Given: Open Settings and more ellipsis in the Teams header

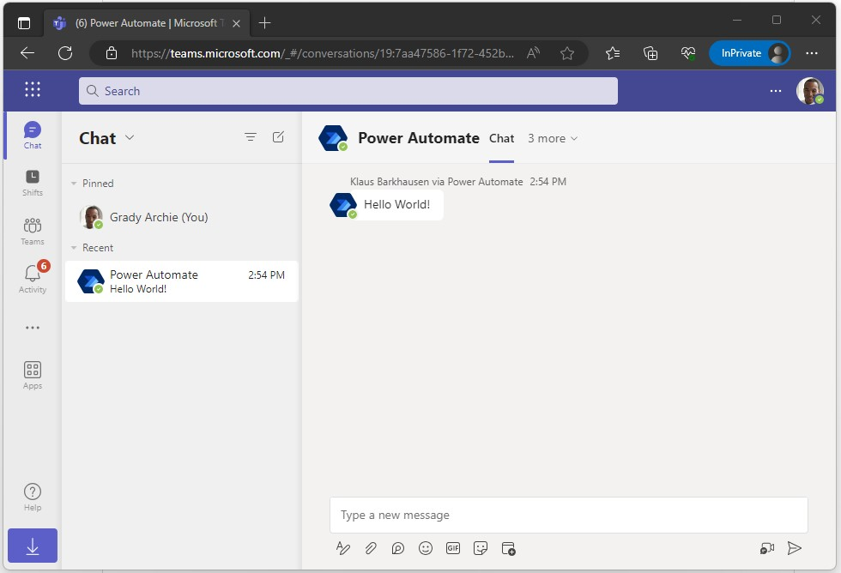Looking at the screenshot, I should click(776, 91).
